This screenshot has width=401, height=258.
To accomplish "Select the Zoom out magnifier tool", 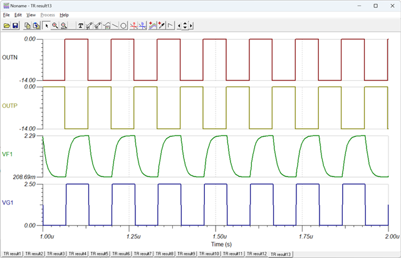I will tap(63, 26).
